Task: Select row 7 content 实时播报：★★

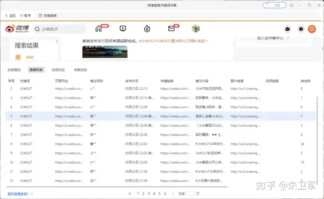Action: 209,134
